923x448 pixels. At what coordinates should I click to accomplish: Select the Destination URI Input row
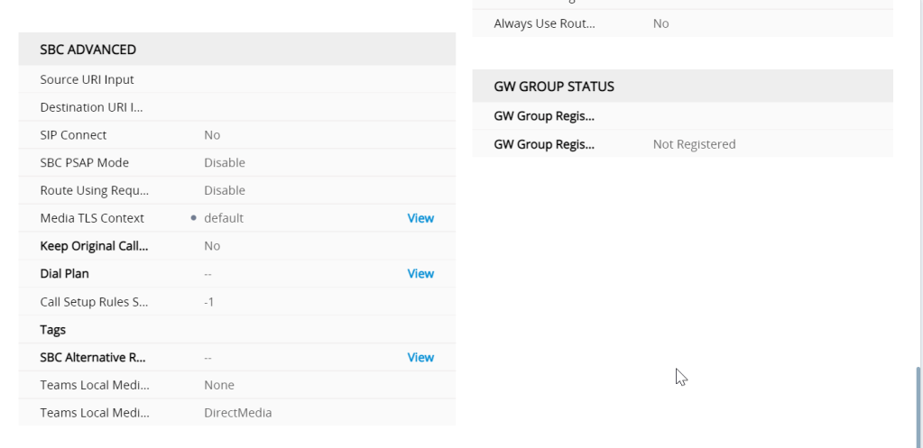92,107
